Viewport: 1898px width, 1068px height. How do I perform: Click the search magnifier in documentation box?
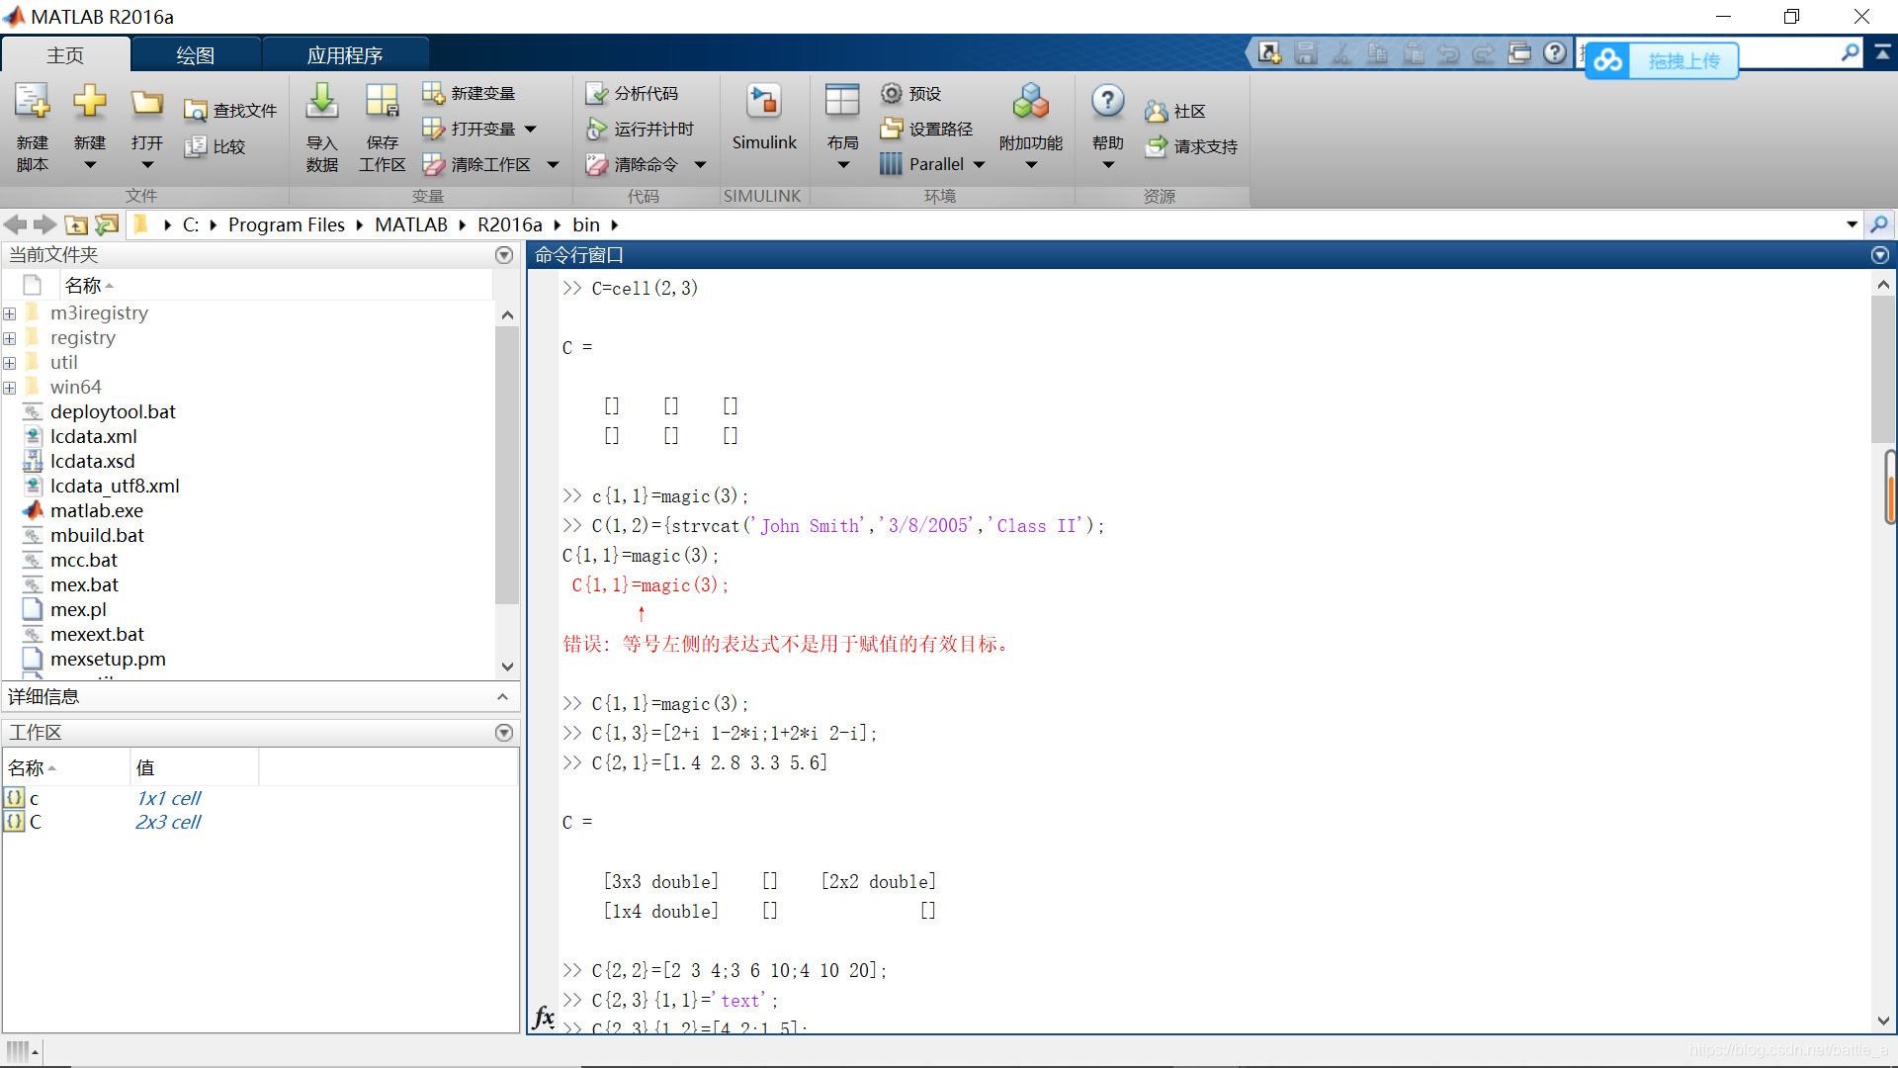point(1851,52)
